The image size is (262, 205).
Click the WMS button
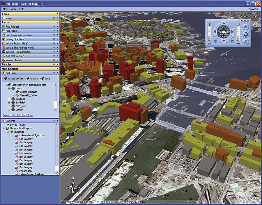(45, 79)
